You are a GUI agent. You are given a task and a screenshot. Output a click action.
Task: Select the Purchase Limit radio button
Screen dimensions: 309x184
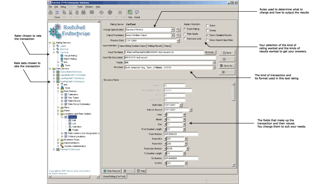tap(185, 39)
